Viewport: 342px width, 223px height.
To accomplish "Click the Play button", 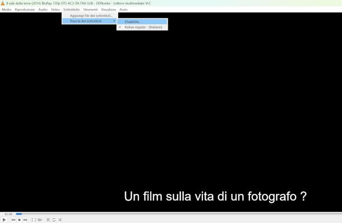I will pos(4,220).
